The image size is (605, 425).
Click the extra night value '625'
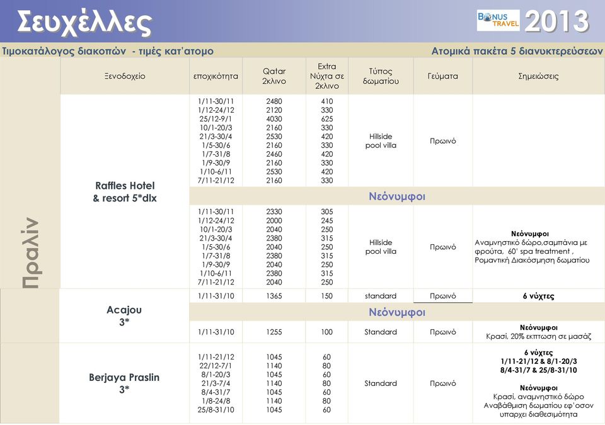(x=327, y=119)
